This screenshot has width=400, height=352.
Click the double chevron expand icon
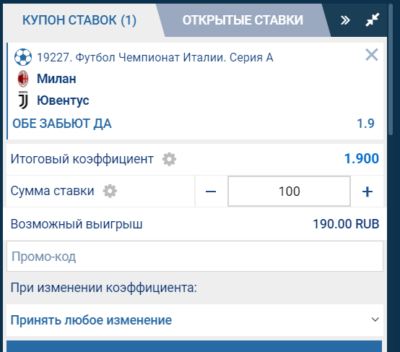(345, 20)
